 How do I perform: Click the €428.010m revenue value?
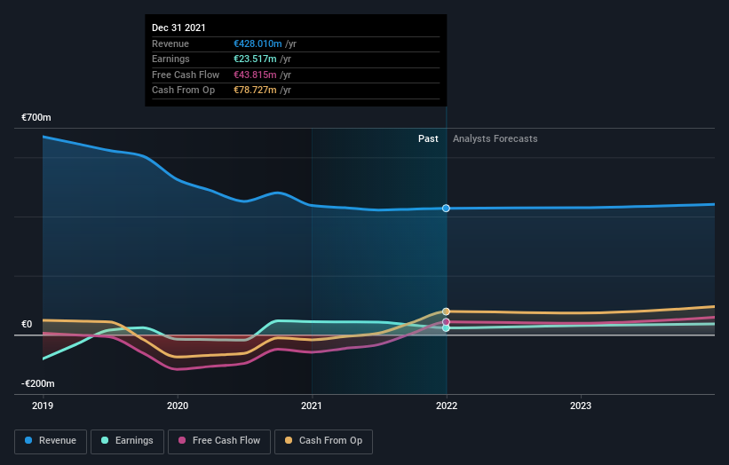[x=258, y=43]
